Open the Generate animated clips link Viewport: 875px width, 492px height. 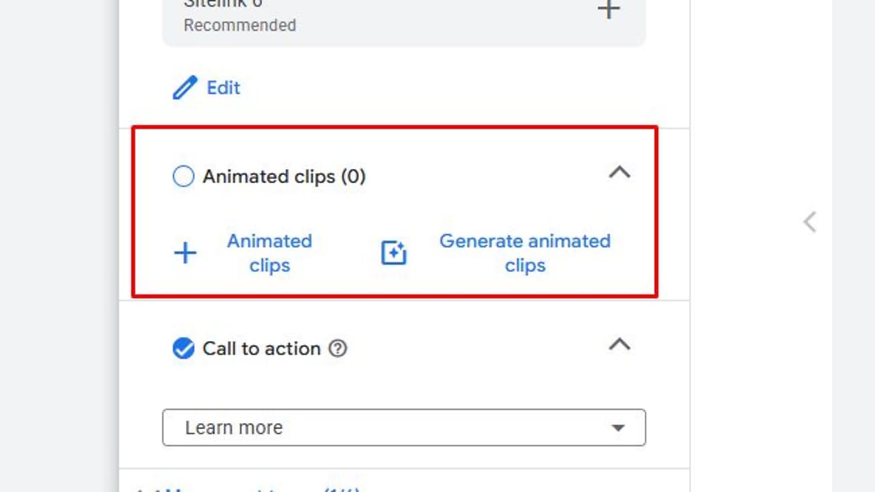525,253
